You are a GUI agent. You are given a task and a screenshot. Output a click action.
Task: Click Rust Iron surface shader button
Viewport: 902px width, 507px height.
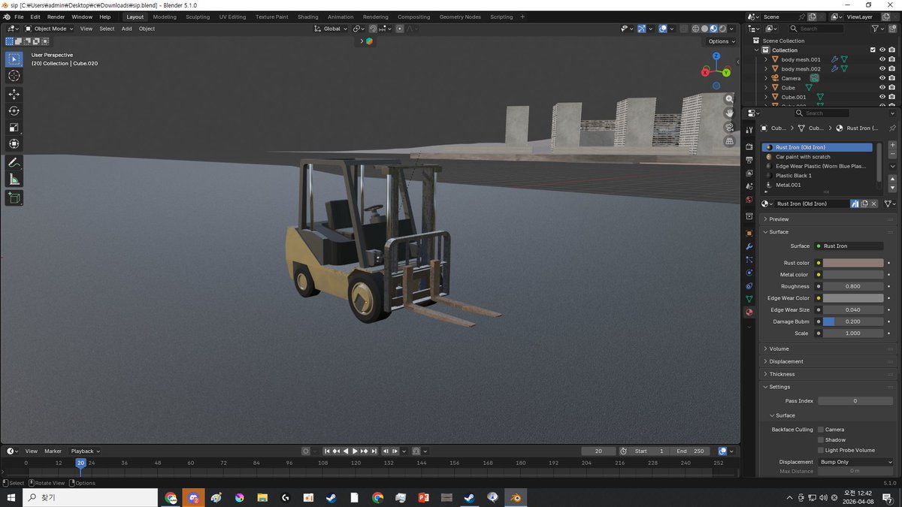[849, 246]
